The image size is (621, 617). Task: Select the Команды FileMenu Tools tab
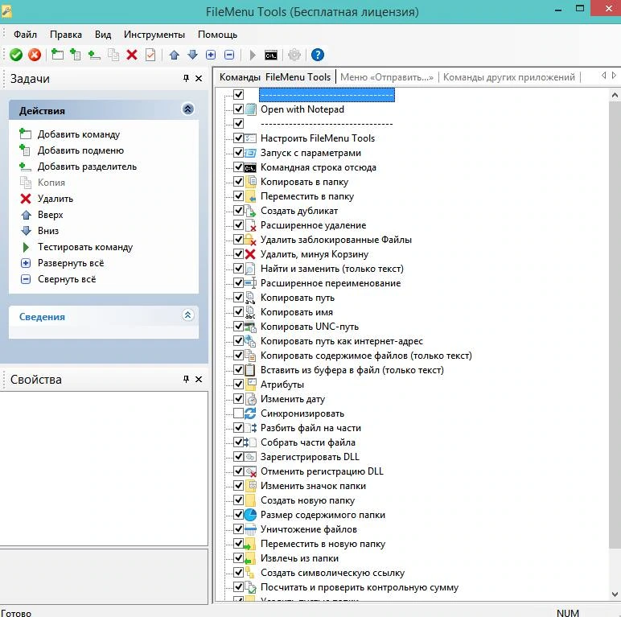pos(275,77)
